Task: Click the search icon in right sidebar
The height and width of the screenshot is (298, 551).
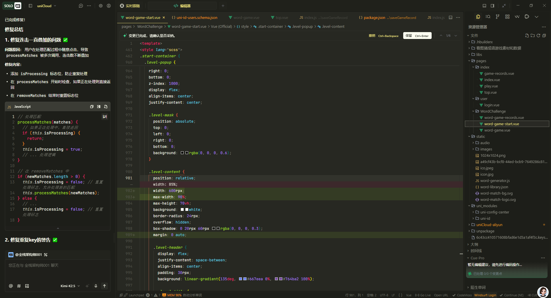Action: click(x=488, y=17)
